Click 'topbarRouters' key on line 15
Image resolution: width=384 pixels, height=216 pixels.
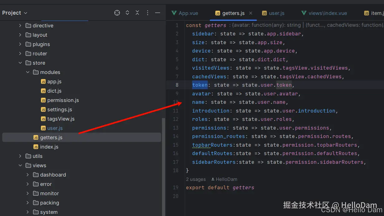tap(212, 145)
